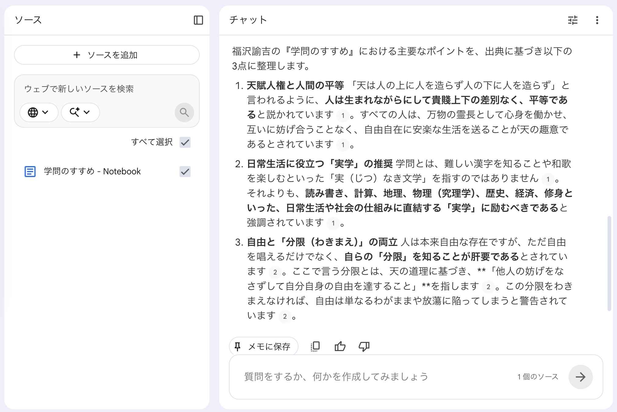Click citation 1 after あるとされています
Screen dimensions: 617x412
coord(343,145)
